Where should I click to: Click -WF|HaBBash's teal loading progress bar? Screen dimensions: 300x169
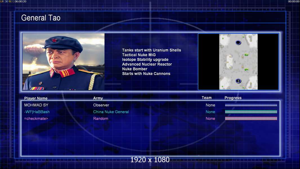pos(251,112)
